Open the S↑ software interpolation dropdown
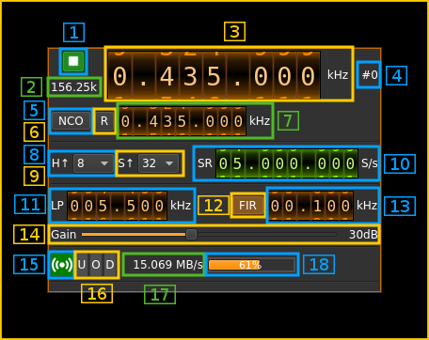The image size is (429, 340). coord(158,163)
